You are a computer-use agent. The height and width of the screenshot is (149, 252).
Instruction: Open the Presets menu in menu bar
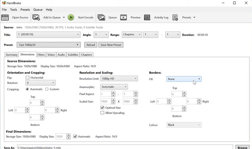point(25,10)
